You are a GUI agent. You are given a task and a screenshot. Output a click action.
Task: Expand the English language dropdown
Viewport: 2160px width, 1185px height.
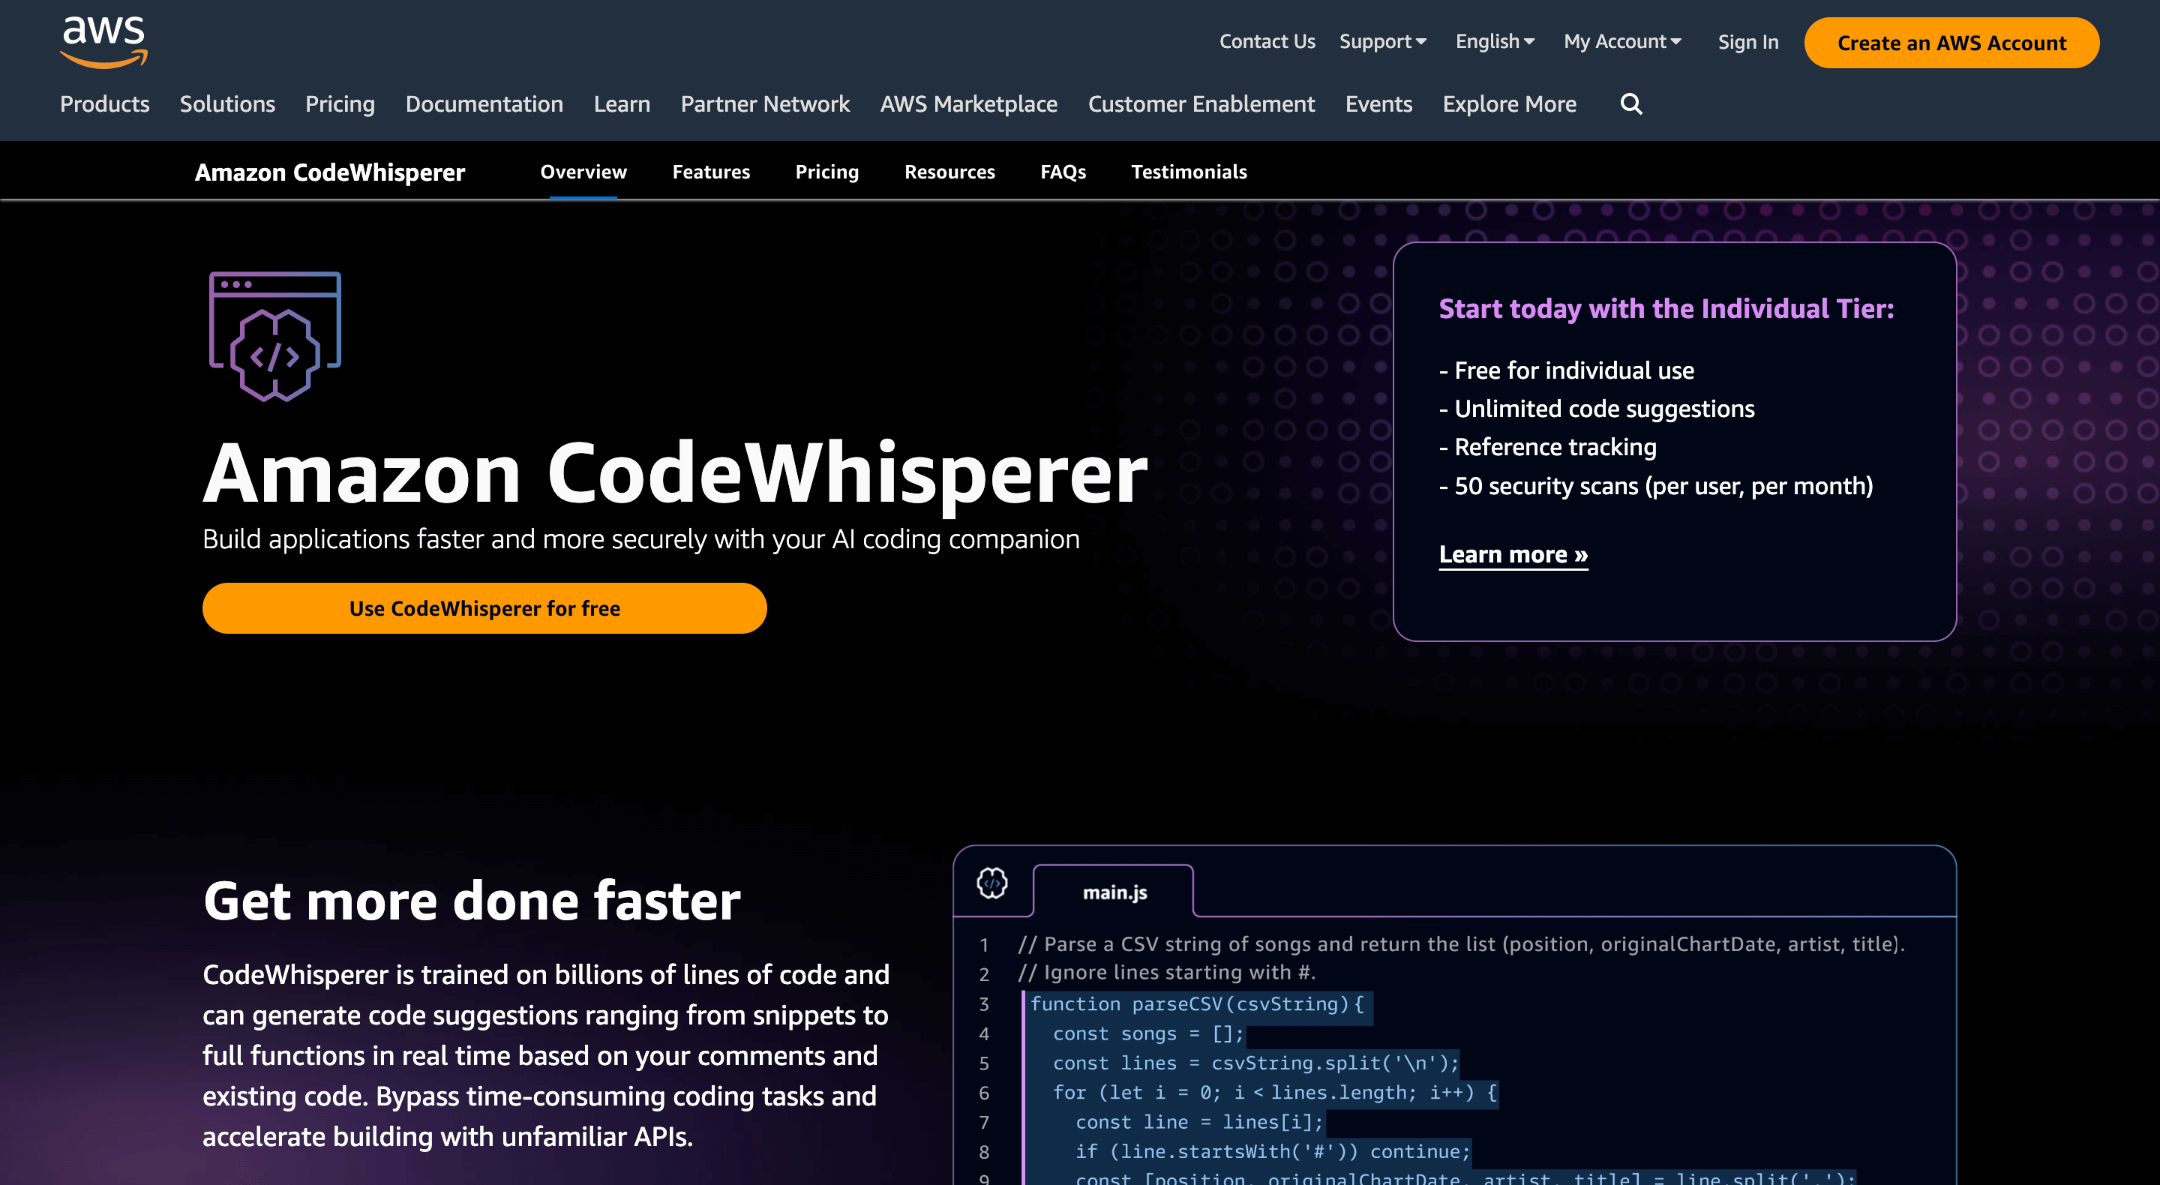[x=1495, y=42]
